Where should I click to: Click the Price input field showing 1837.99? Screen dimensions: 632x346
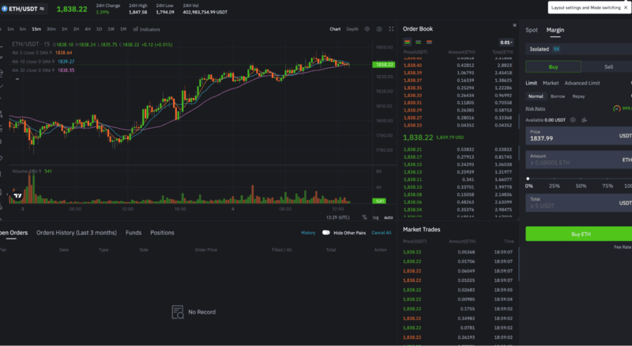[x=579, y=136]
